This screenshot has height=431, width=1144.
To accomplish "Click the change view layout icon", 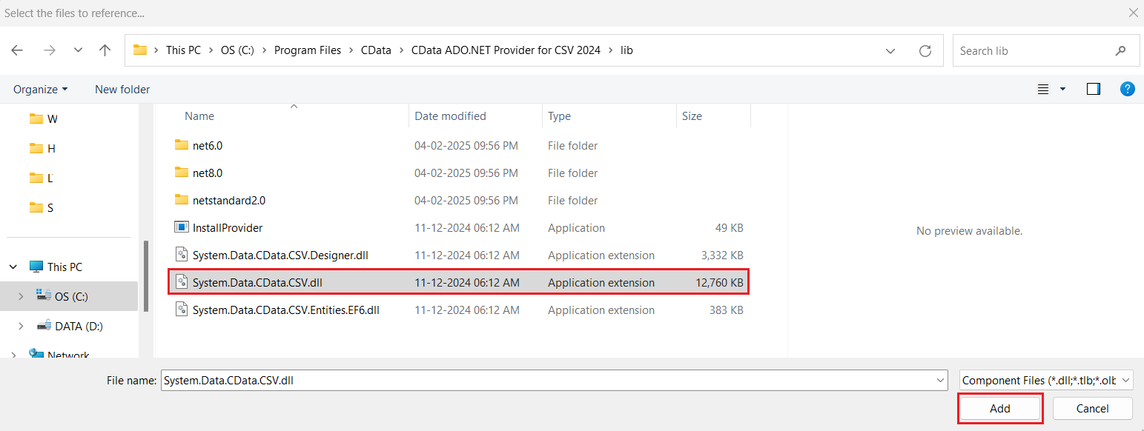I will click(1043, 89).
